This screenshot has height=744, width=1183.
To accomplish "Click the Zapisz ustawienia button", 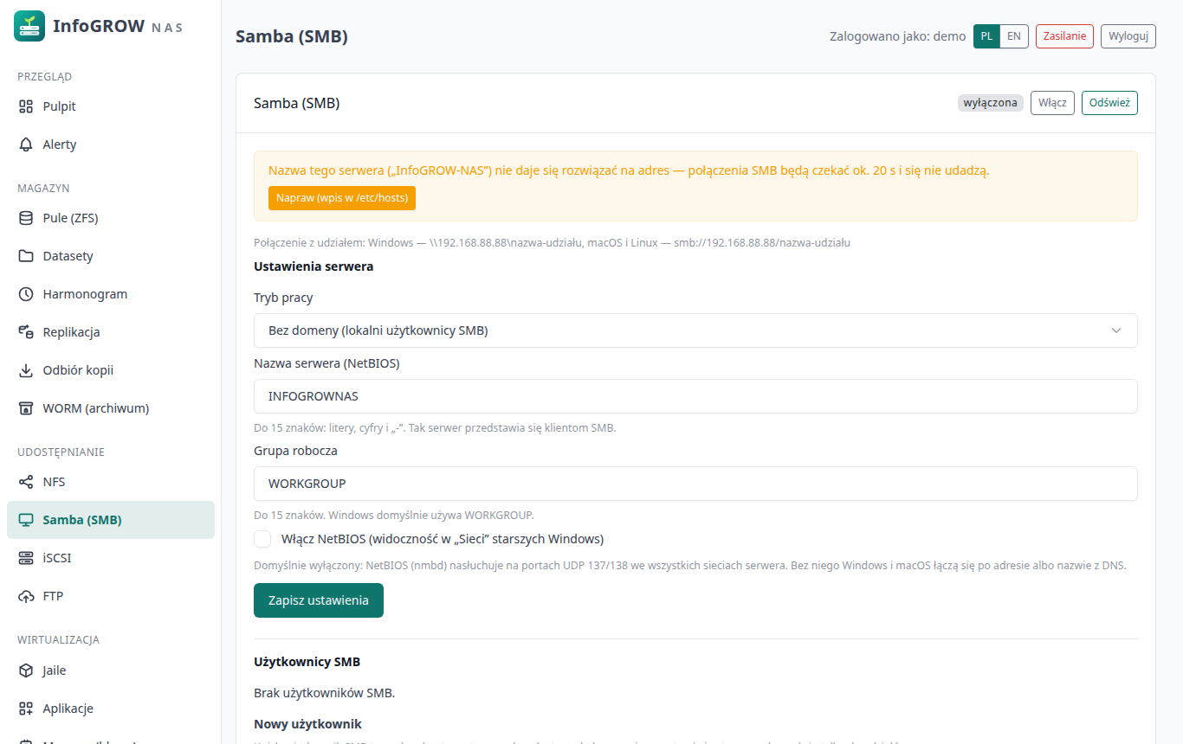I will pyautogui.click(x=319, y=600).
